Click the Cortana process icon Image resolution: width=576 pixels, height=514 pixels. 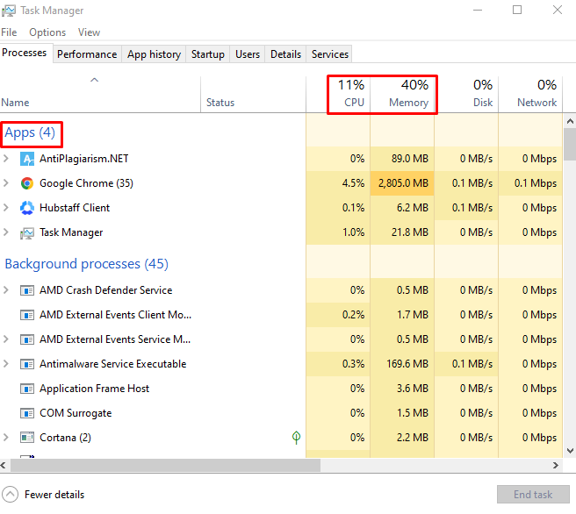27,438
